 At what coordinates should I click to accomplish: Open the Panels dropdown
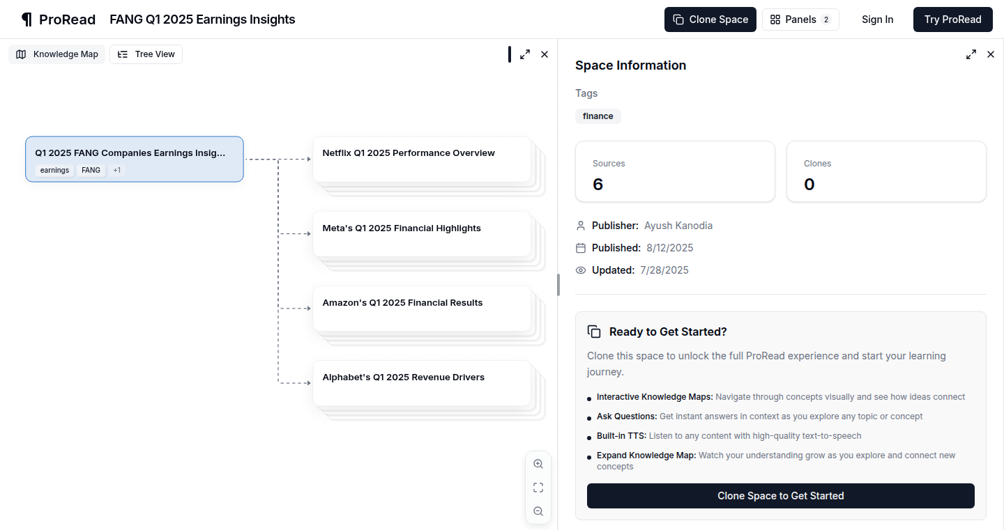click(800, 20)
